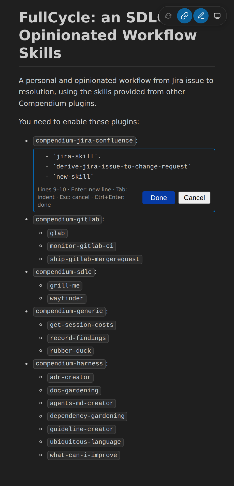The height and width of the screenshot is (486, 234).
Task: Click the get-session-costs list item
Action: pyautogui.click(x=82, y=325)
